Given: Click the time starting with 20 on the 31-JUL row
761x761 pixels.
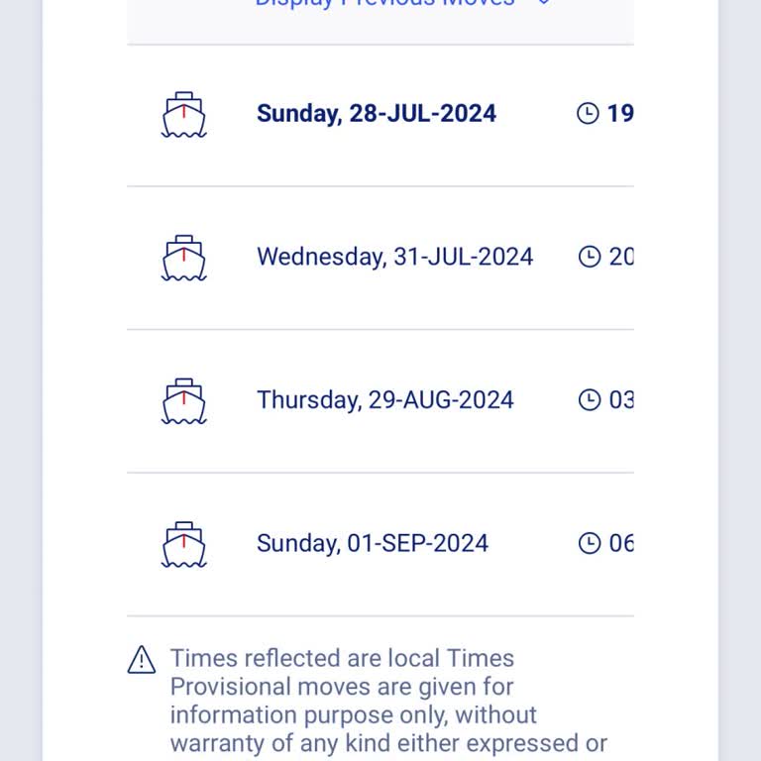Looking at the screenshot, I should [x=620, y=258].
